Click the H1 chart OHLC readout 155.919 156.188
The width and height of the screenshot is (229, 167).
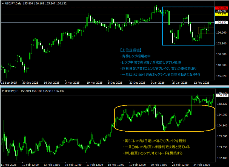click(x=42, y=91)
